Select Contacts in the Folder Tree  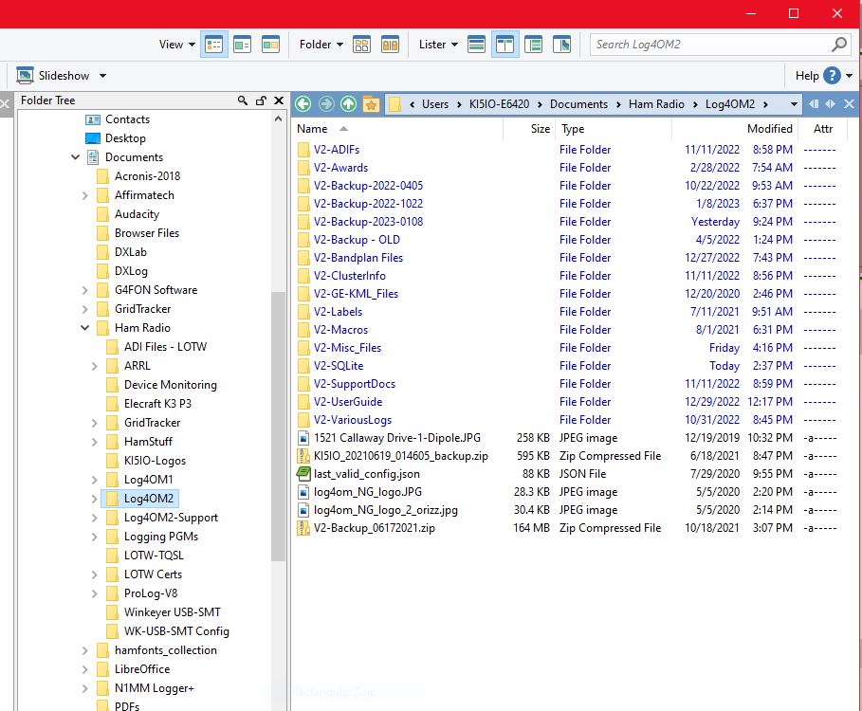(127, 119)
